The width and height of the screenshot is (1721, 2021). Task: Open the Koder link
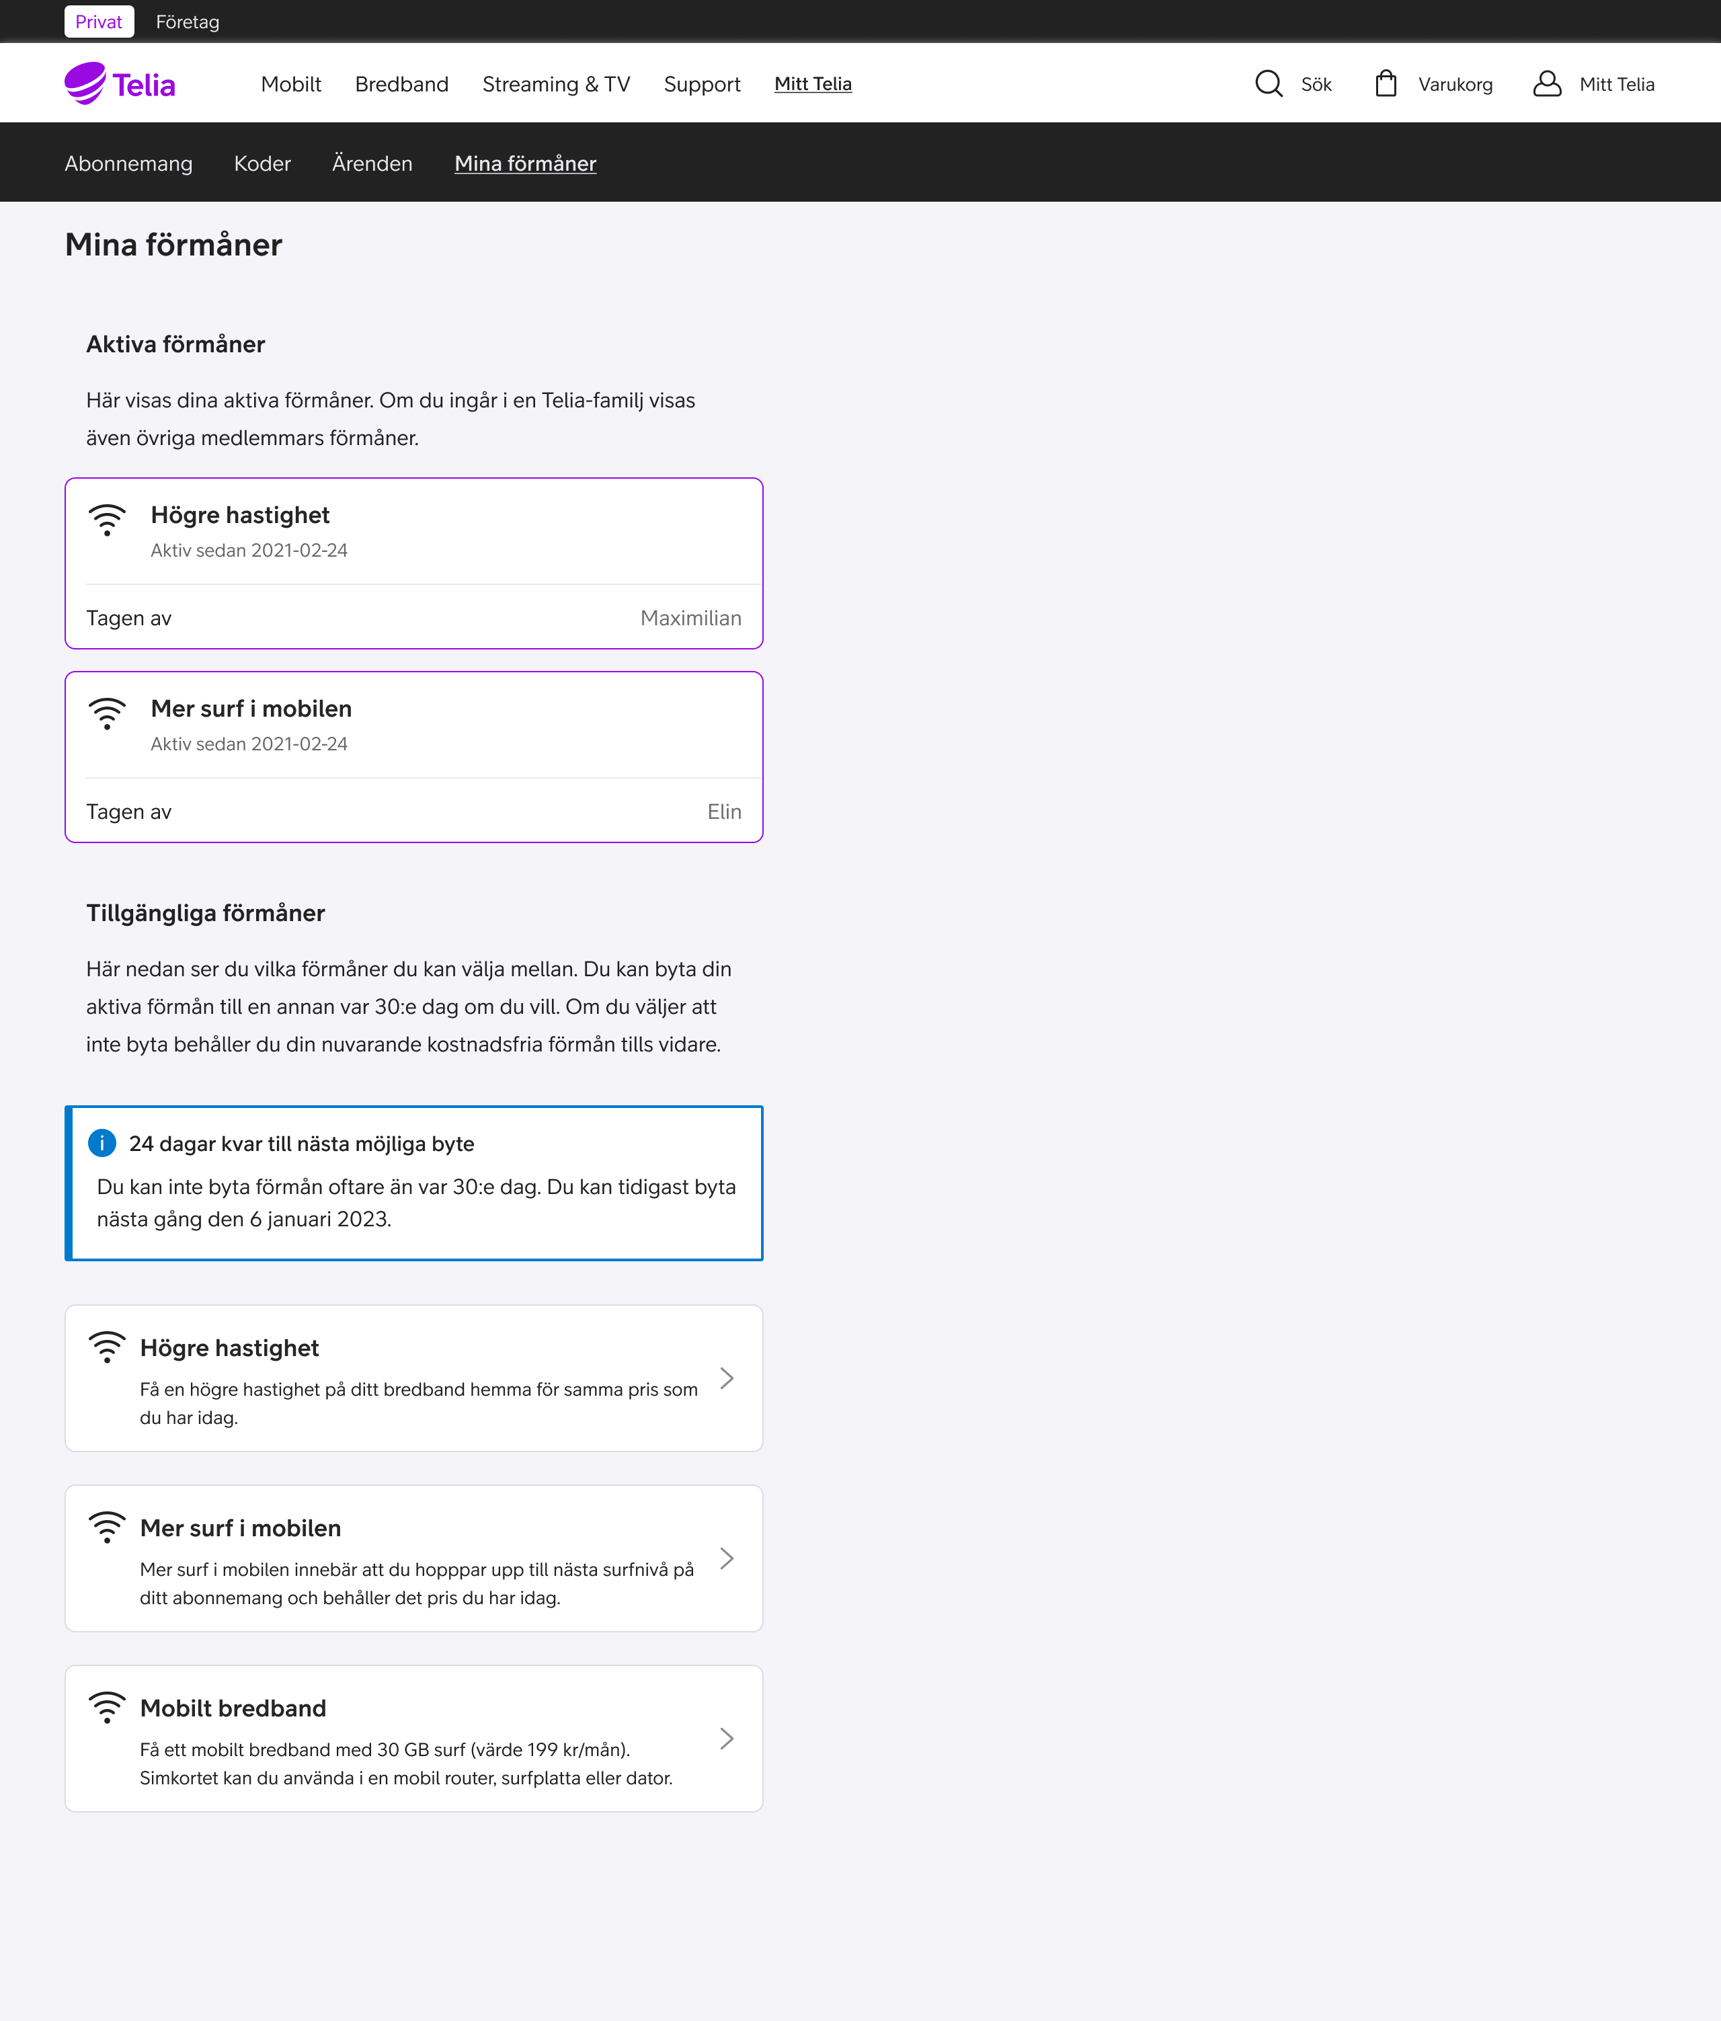[262, 164]
